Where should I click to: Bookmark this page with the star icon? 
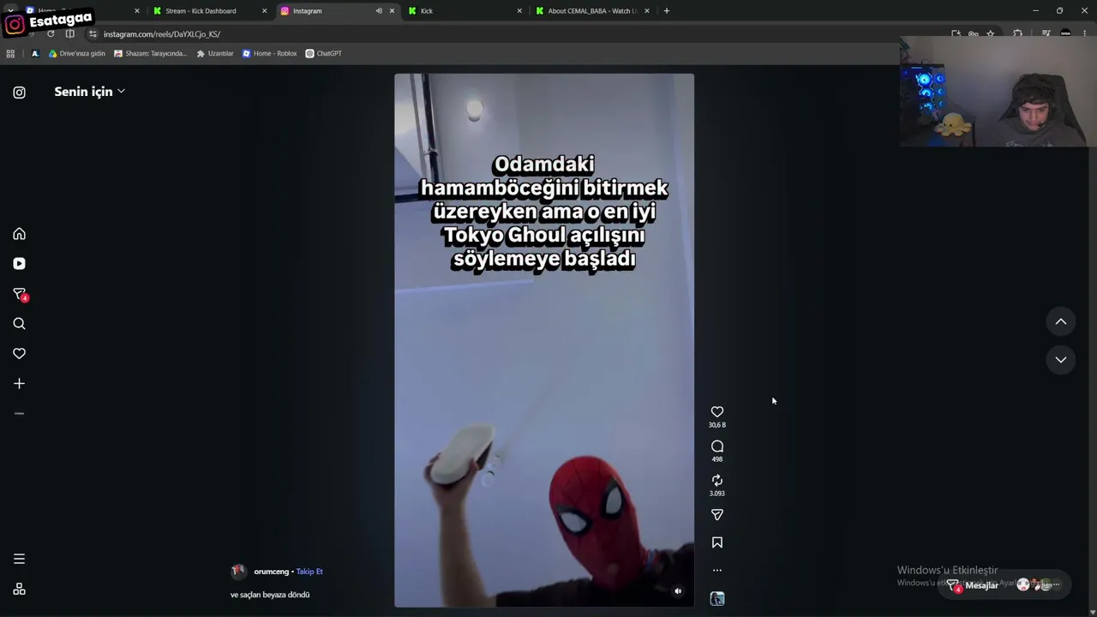pyautogui.click(x=991, y=34)
